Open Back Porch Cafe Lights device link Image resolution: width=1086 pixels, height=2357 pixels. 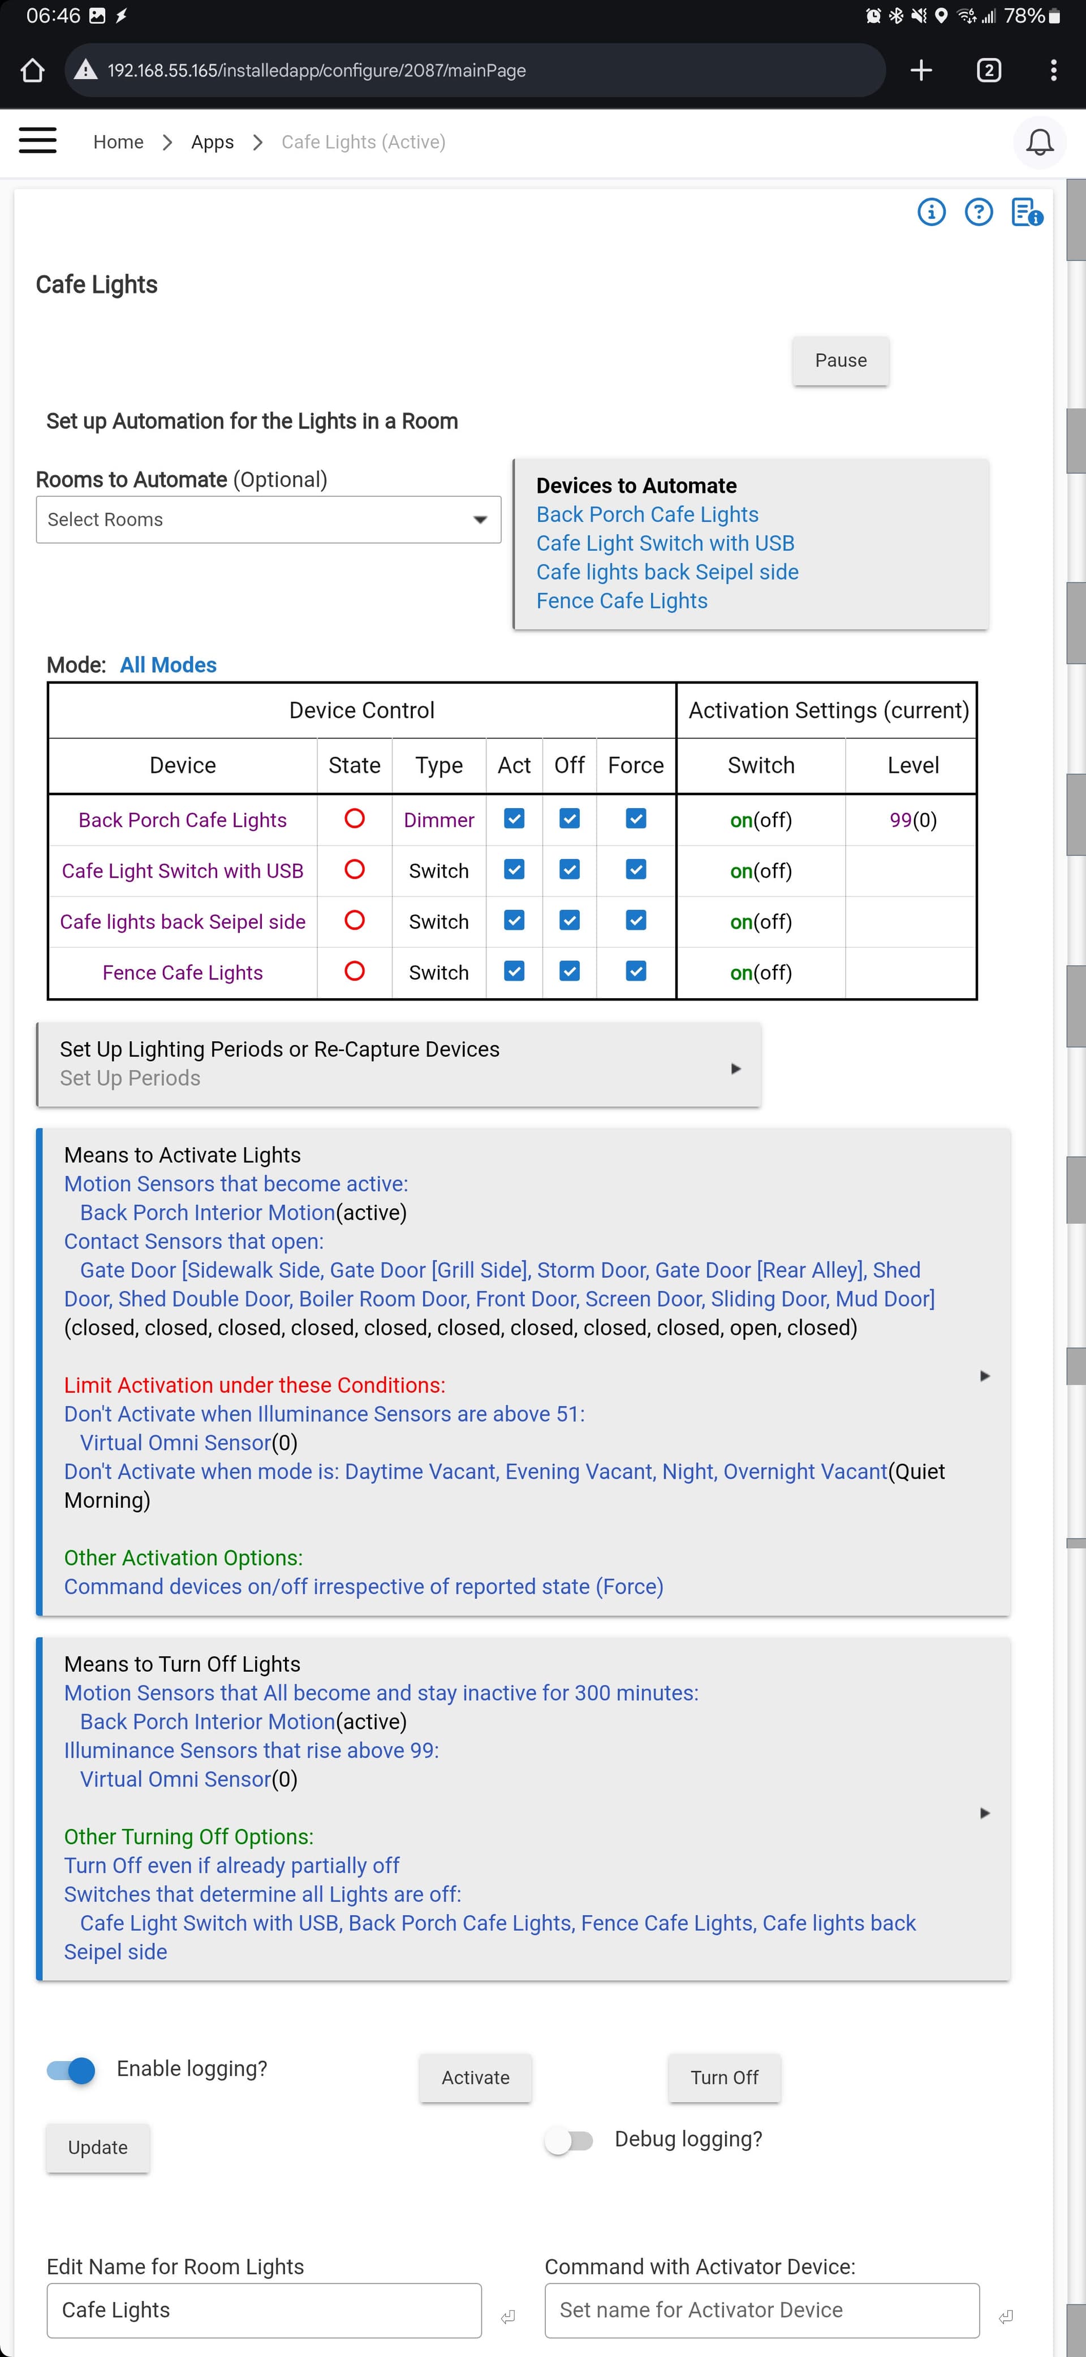(647, 514)
